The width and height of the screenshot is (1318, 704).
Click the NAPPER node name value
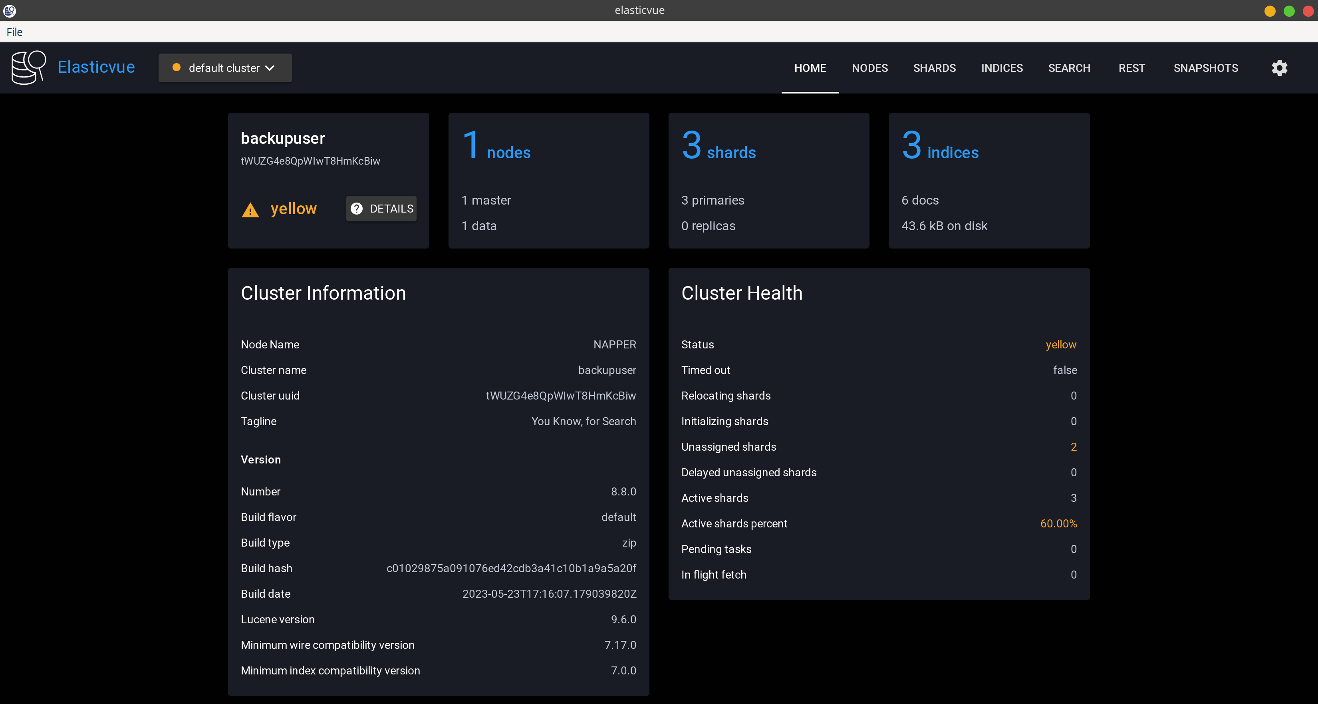[615, 344]
